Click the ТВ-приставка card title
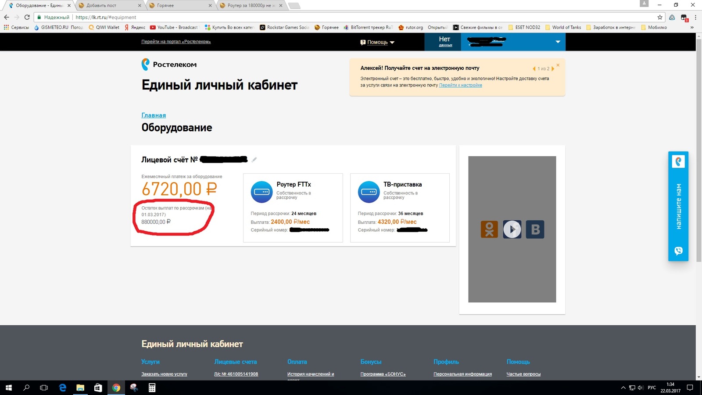Viewport: 702px width, 395px height. 402,184
